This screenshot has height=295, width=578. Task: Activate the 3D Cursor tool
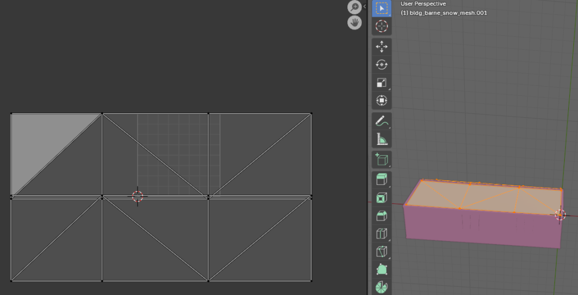coord(381,26)
